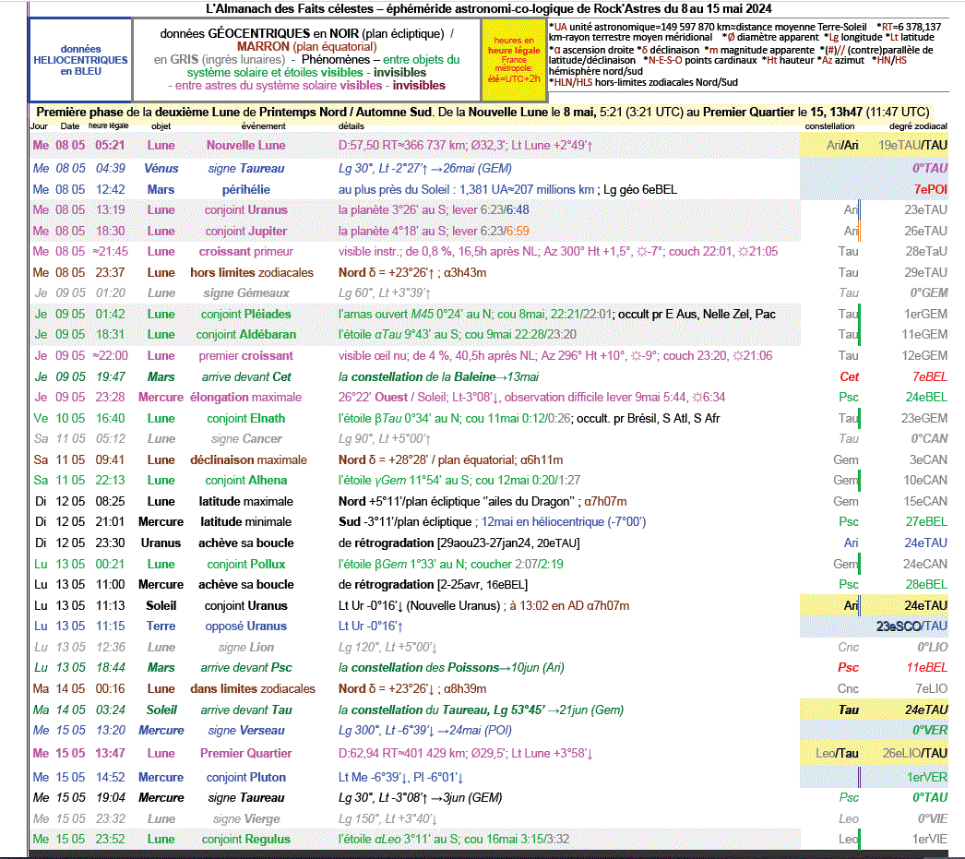Click the "conjoint Elnath" event
The height and width of the screenshot is (859, 965).
pos(246,418)
